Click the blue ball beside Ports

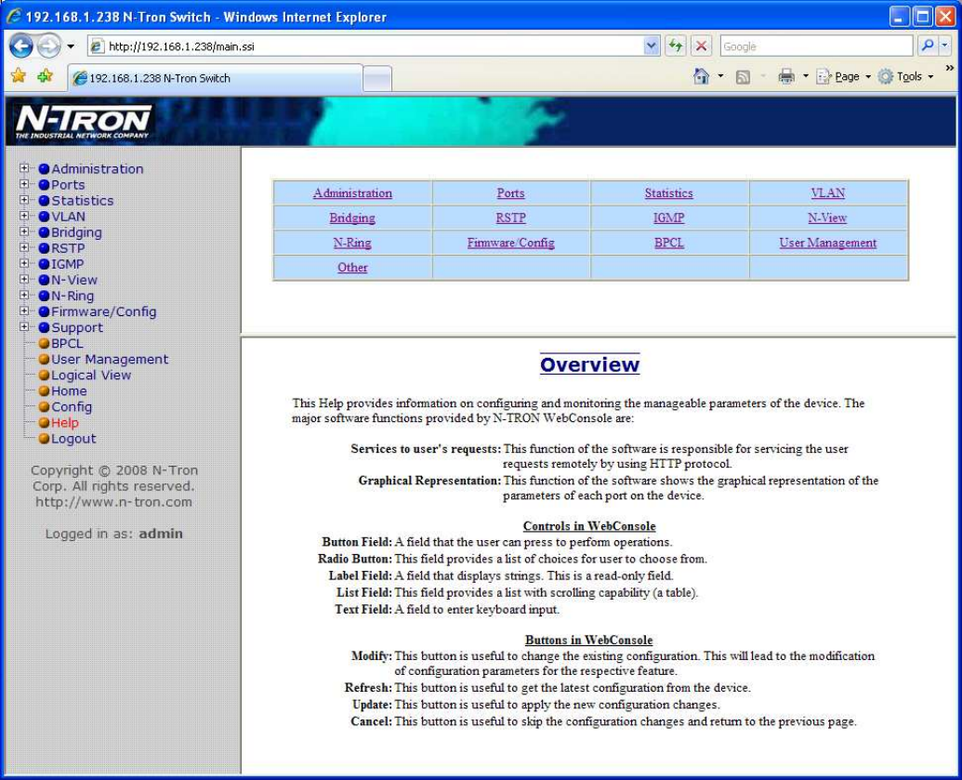coord(44,185)
